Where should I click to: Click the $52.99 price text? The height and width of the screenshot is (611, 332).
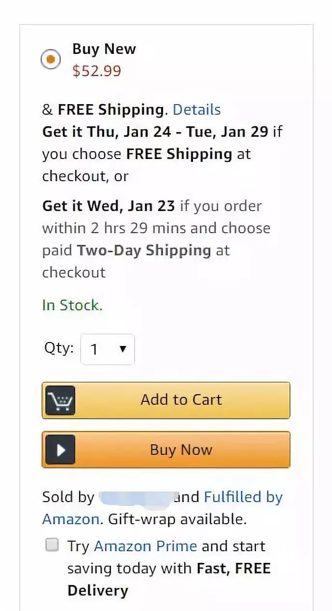coord(97,70)
